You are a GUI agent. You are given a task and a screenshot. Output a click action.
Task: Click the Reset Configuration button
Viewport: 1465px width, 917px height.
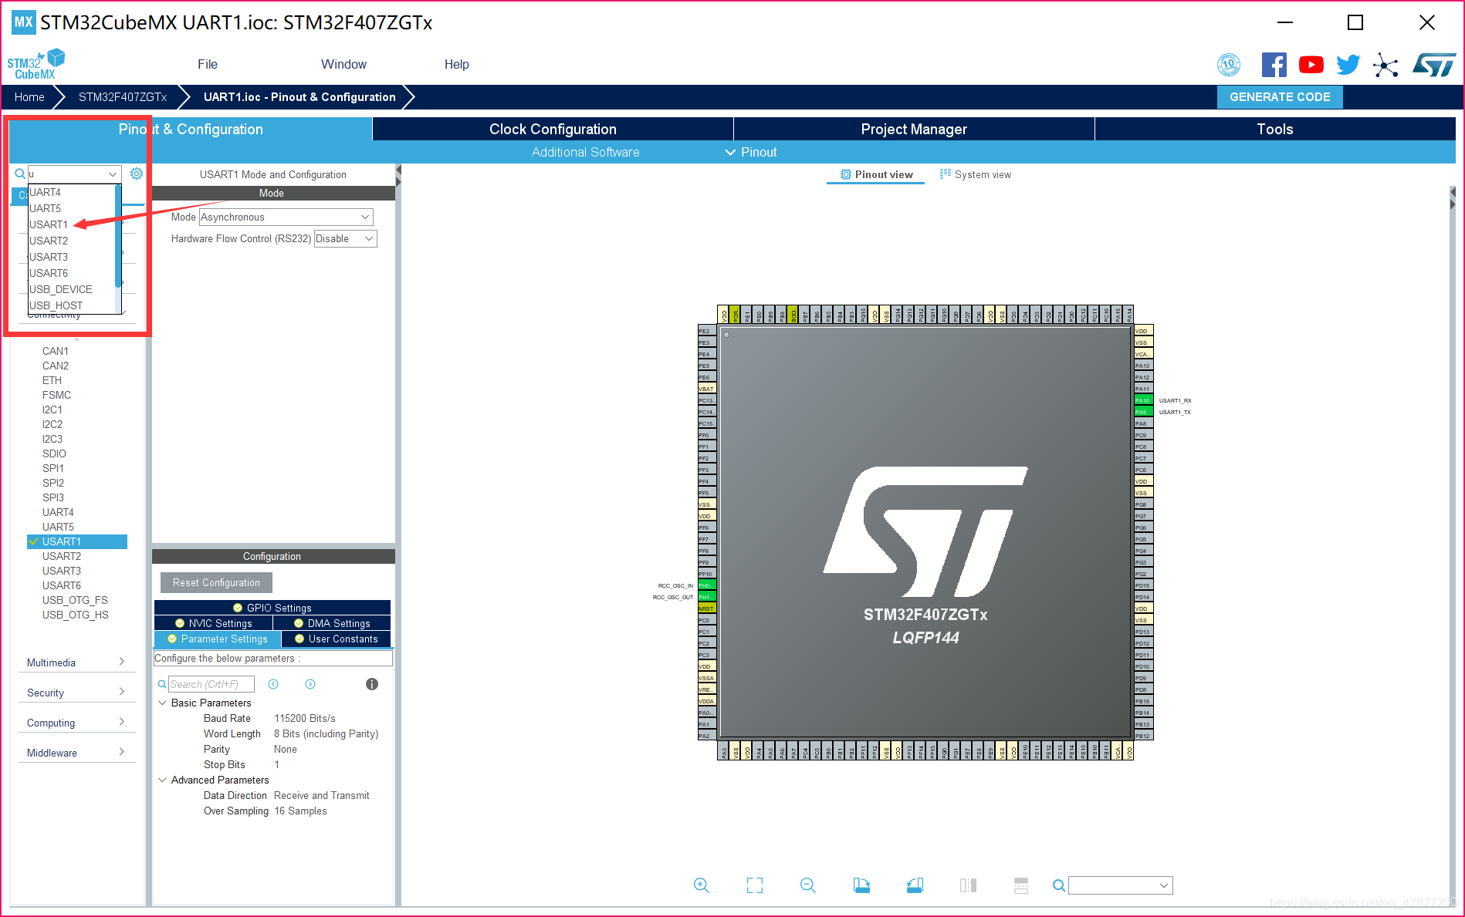[x=216, y=582]
